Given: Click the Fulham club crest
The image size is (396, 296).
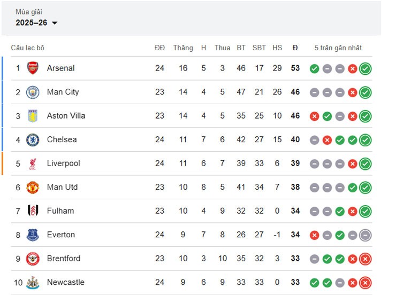Looking at the screenshot, I should point(33,211).
